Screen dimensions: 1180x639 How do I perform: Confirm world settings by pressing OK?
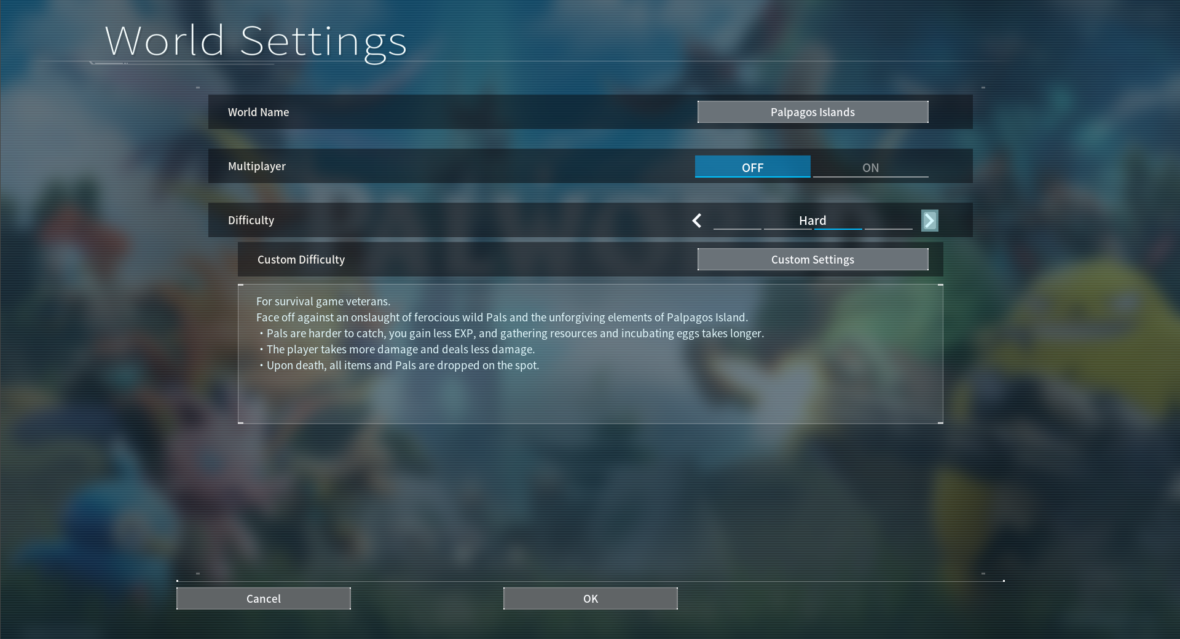pos(589,598)
